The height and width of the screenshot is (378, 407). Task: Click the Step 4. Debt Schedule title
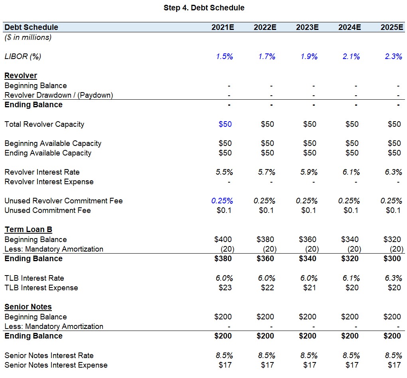[204, 8]
